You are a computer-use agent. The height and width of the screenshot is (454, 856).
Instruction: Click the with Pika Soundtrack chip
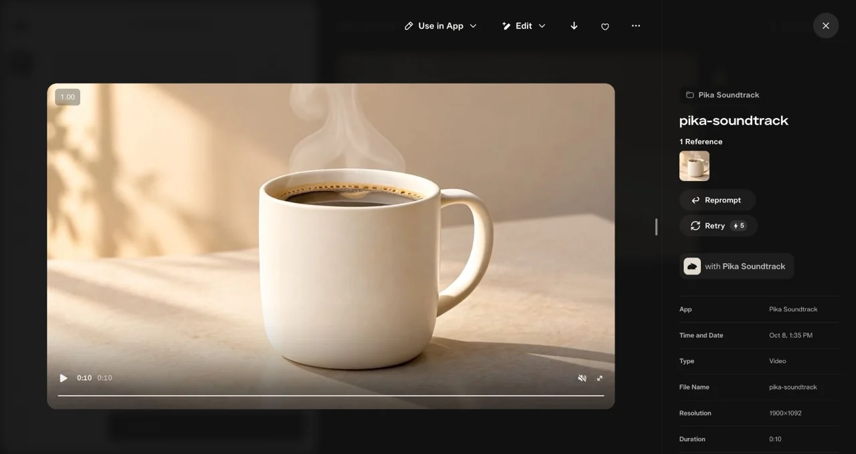click(736, 266)
